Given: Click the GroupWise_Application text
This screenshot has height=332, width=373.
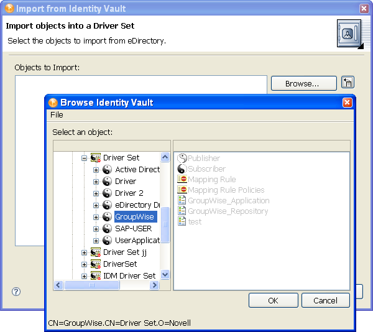Looking at the screenshot, I should 229,200.
